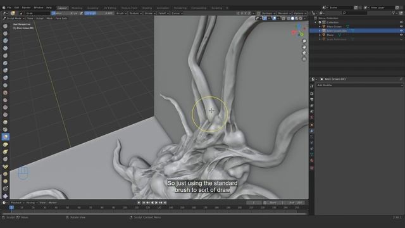This screenshot has width=405, height=228.
Task: Open the Texture properties tab
Action: click(x=312, y=168)
